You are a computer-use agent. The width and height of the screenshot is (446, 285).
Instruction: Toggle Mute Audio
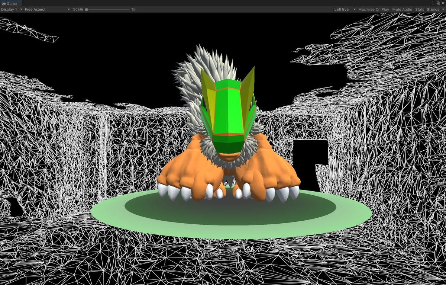402,9
